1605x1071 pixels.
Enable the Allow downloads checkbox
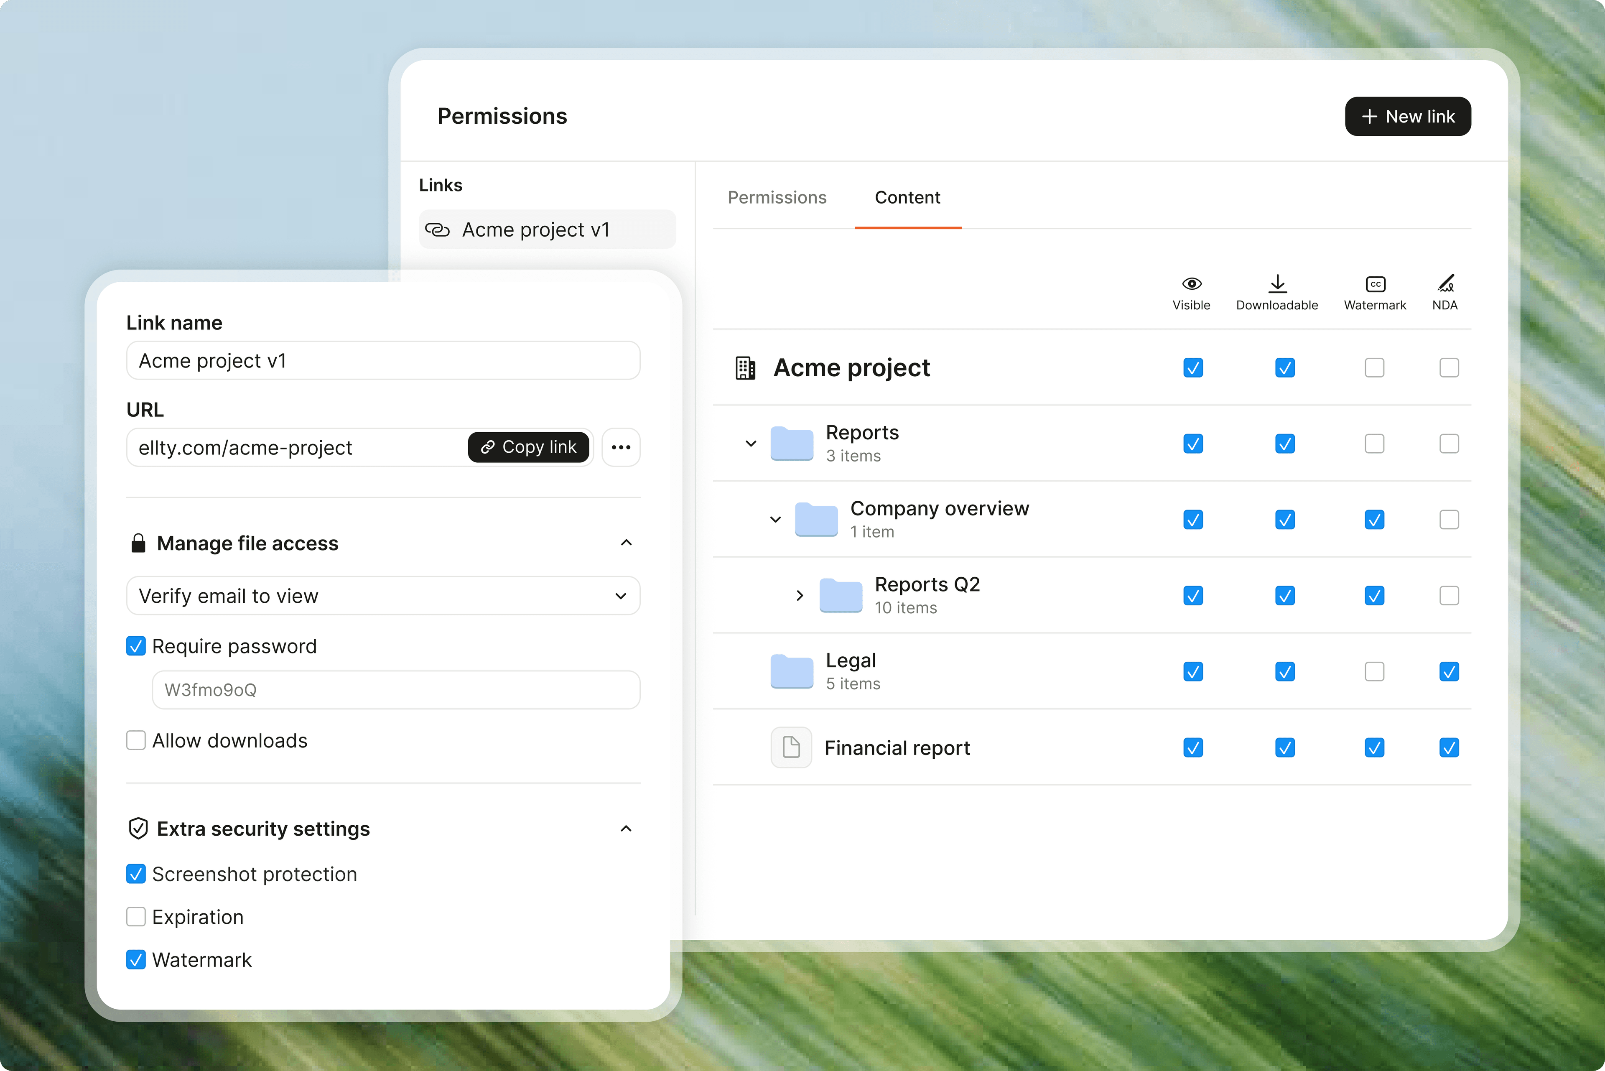pos(136,740)
